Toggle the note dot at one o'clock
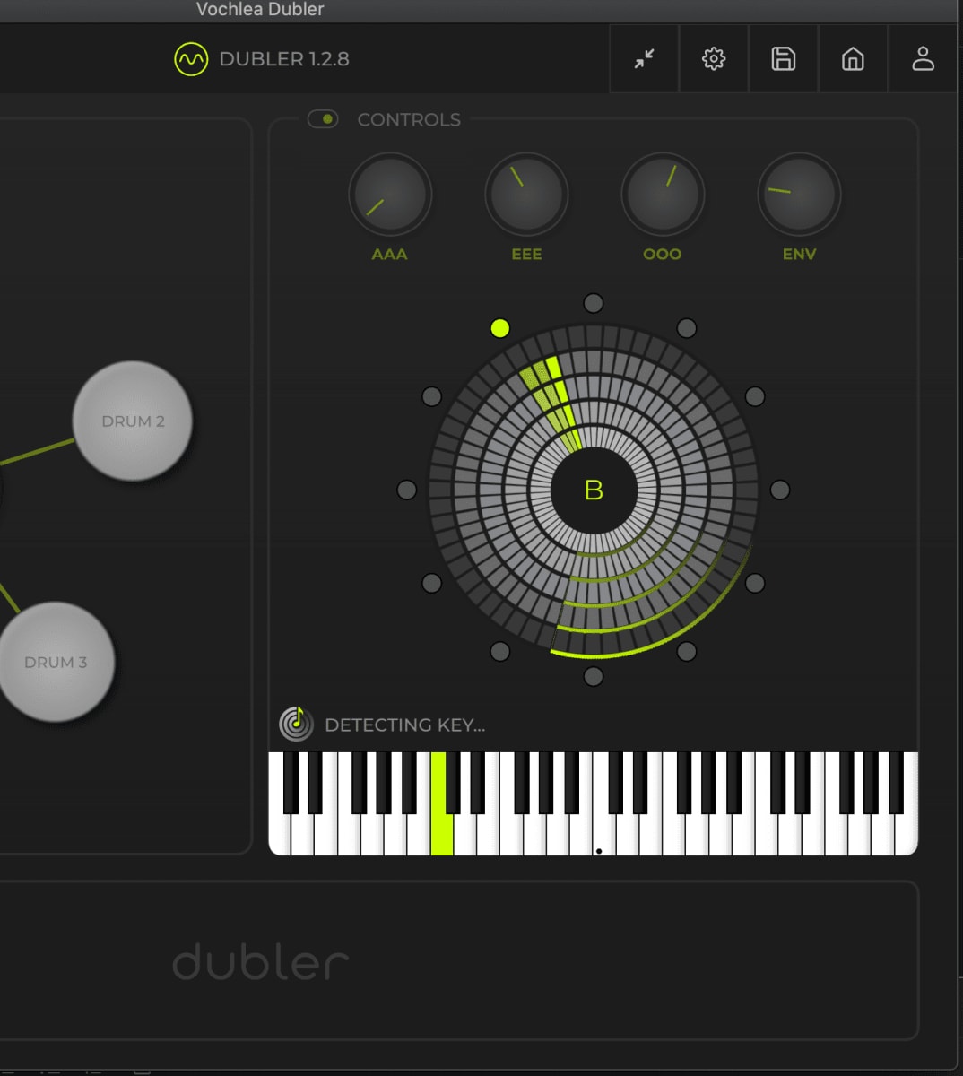Screen dimensions: 963x1076 pyautogui.click(x=687, y=328)
